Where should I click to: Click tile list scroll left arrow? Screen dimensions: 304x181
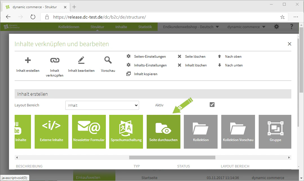tap(17, 158)
